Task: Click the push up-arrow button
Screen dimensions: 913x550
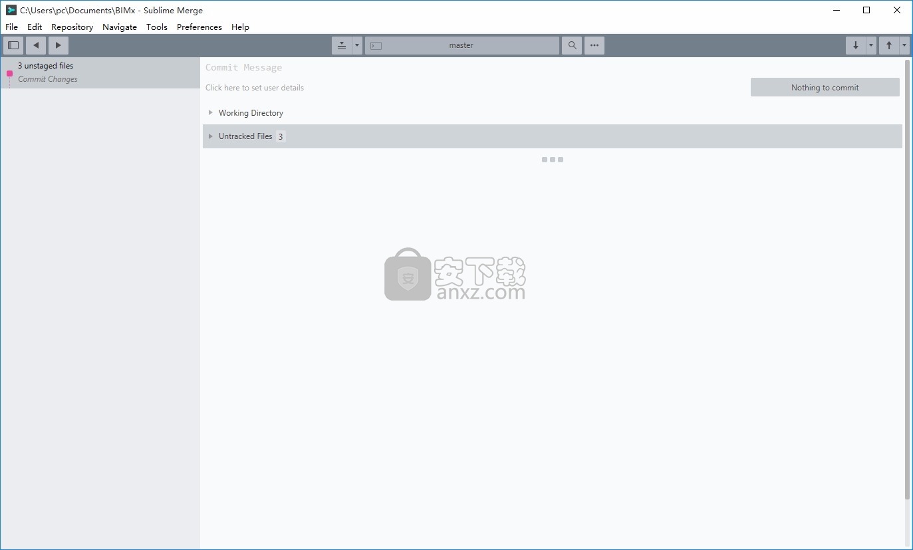Action: coord(889,45)
